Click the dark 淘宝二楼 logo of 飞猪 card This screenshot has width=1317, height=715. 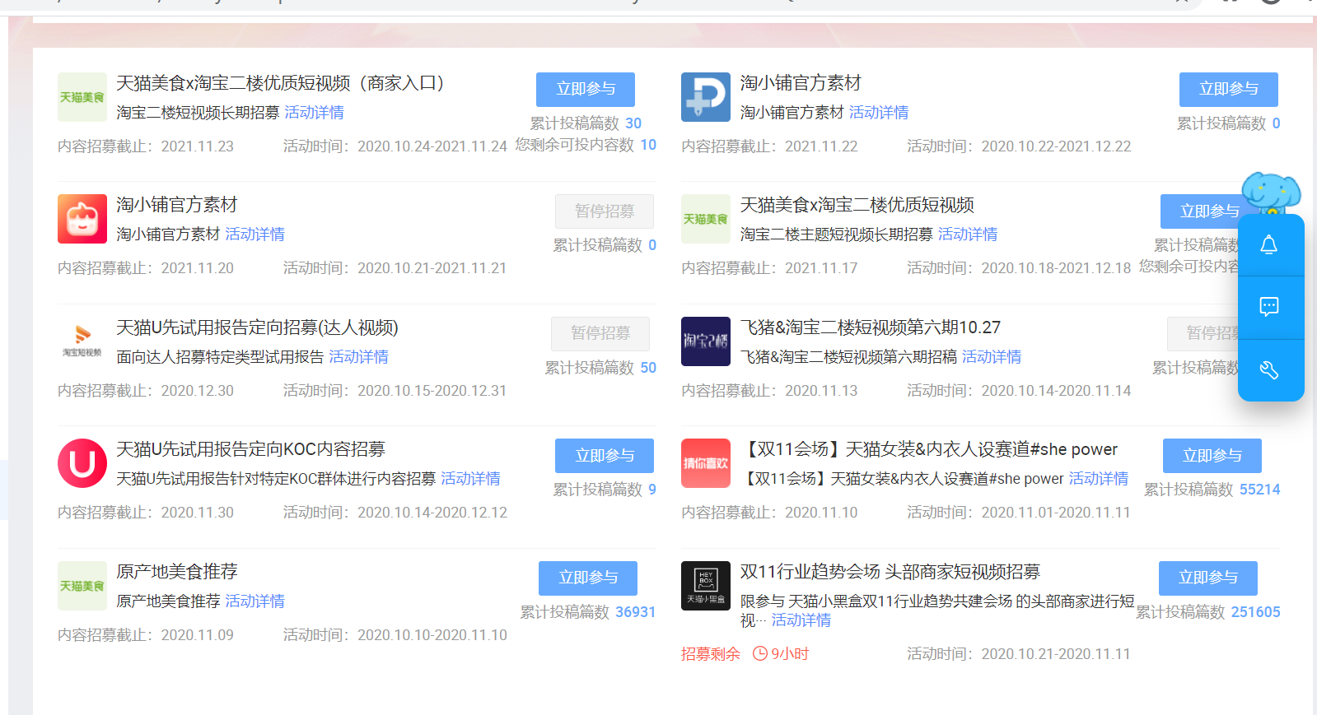706,341
